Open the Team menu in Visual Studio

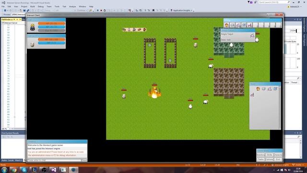pyautogui.click(x=49, y=6)
